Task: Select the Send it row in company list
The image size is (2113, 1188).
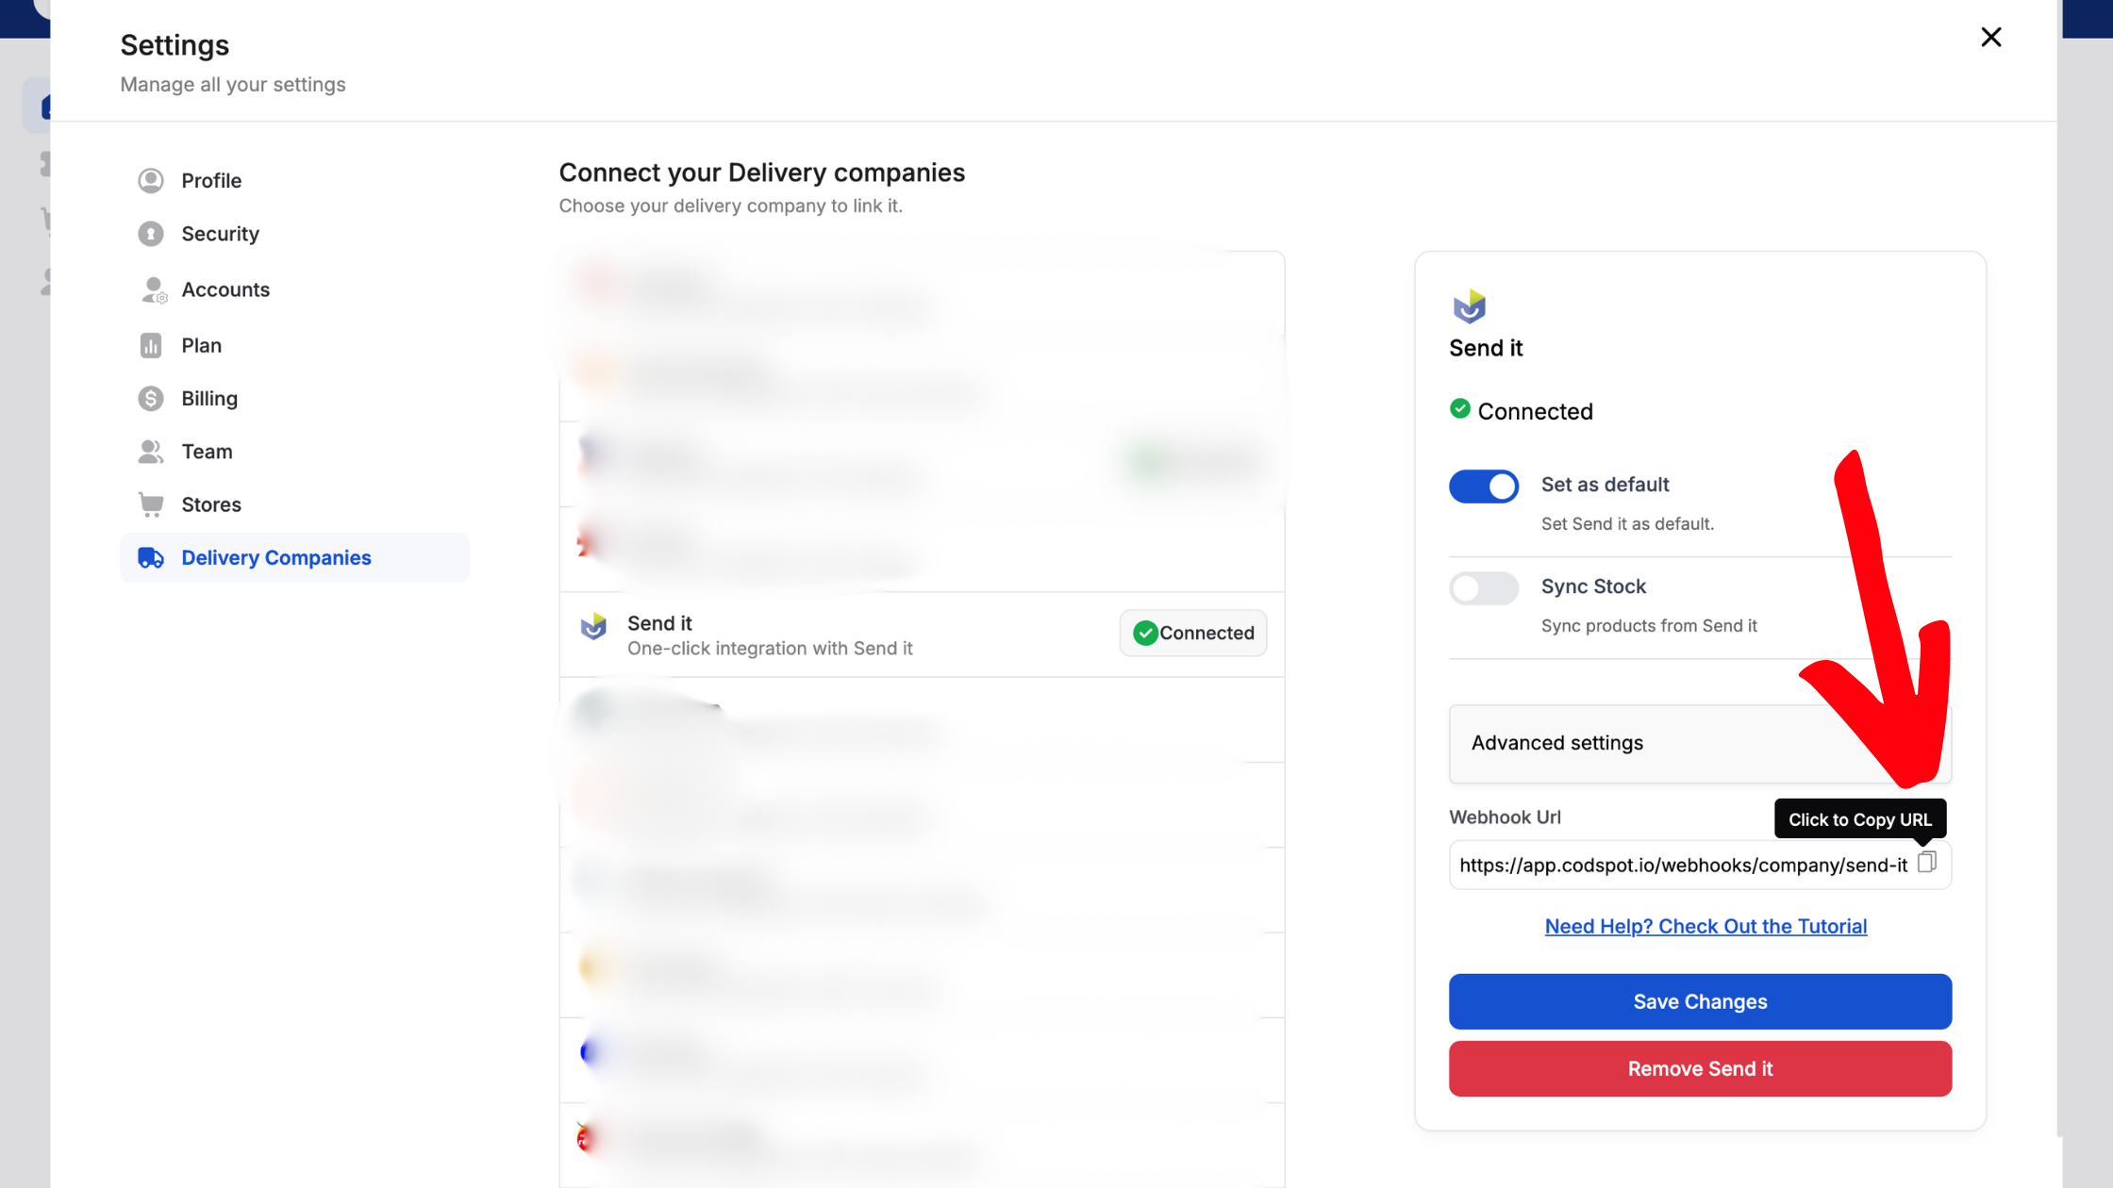Action: [x=922, y=635]
